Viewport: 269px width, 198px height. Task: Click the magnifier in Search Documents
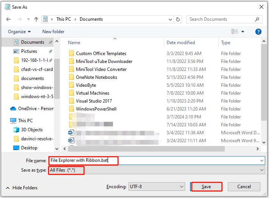257,19
